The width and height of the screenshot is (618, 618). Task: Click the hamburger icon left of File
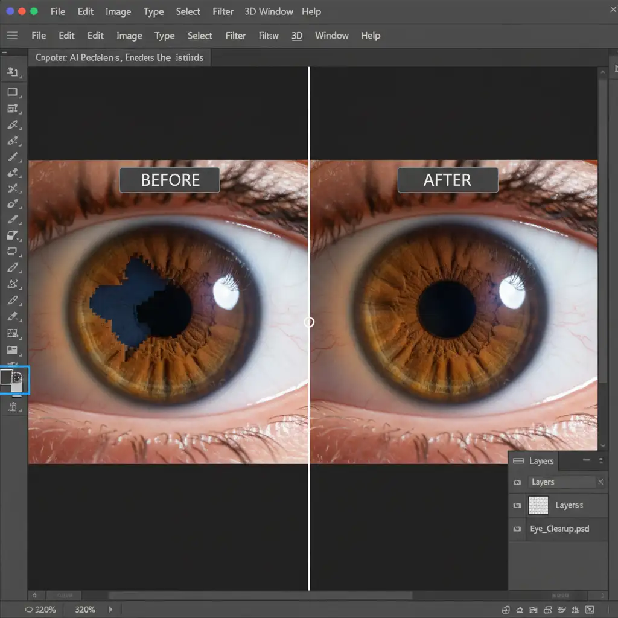[12, 36]
